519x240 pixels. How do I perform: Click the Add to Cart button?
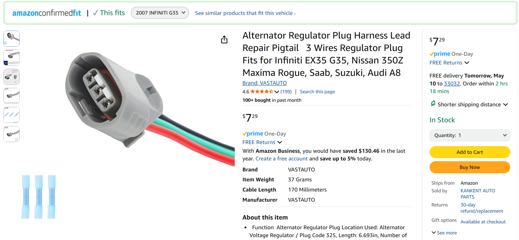[x=470, y=152]
